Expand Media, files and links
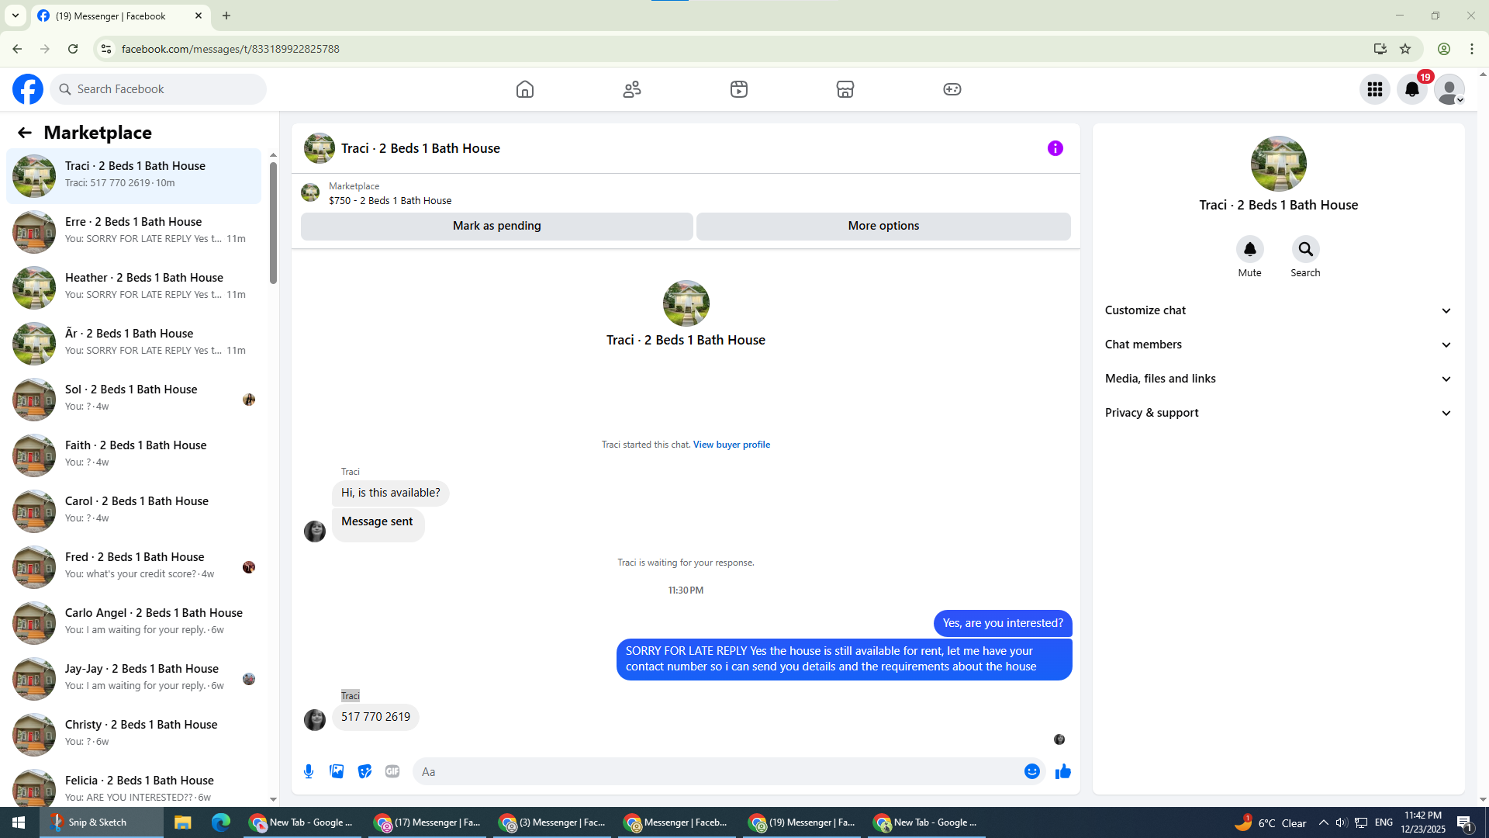Image resolution: width=1489 pixels, height=838 pixels. 1277,379
